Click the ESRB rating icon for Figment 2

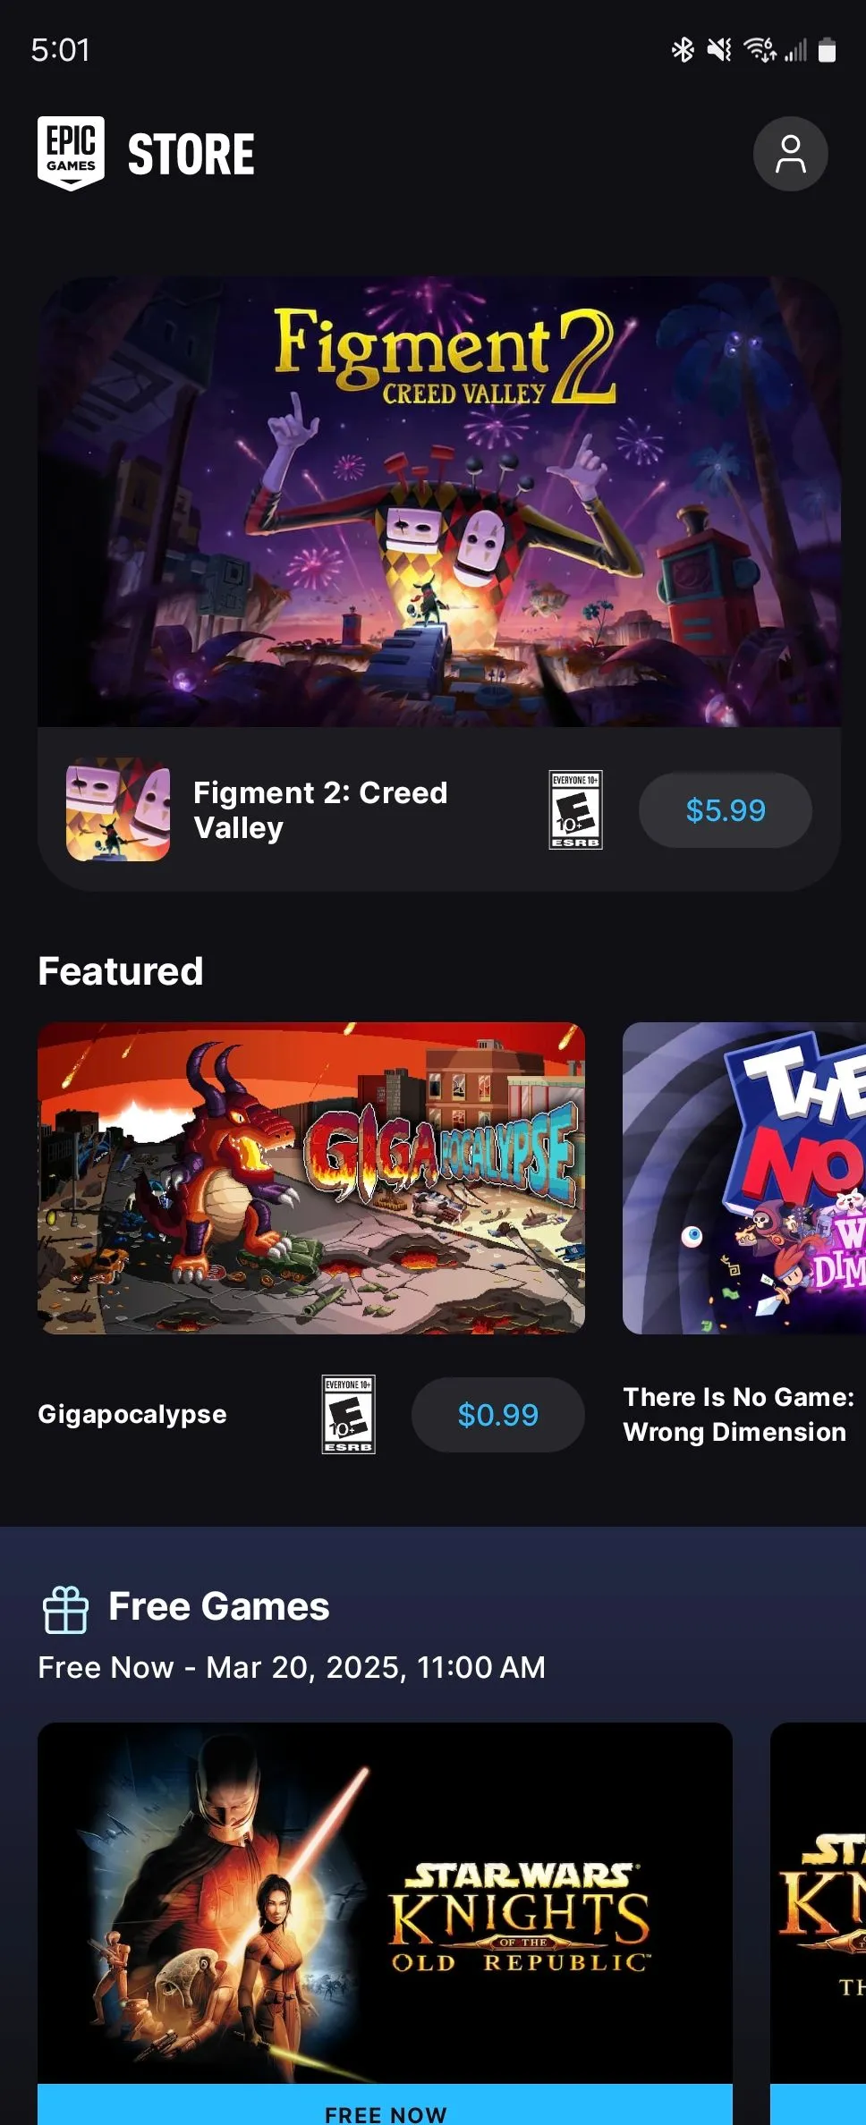point(575,810)
